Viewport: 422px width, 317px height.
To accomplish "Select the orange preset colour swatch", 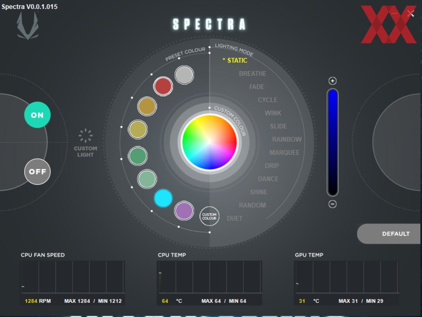I will click(x=147, y=106).
